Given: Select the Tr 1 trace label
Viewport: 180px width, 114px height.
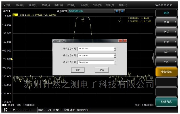Looking at the screenshot, I should [x=15, y=15].
